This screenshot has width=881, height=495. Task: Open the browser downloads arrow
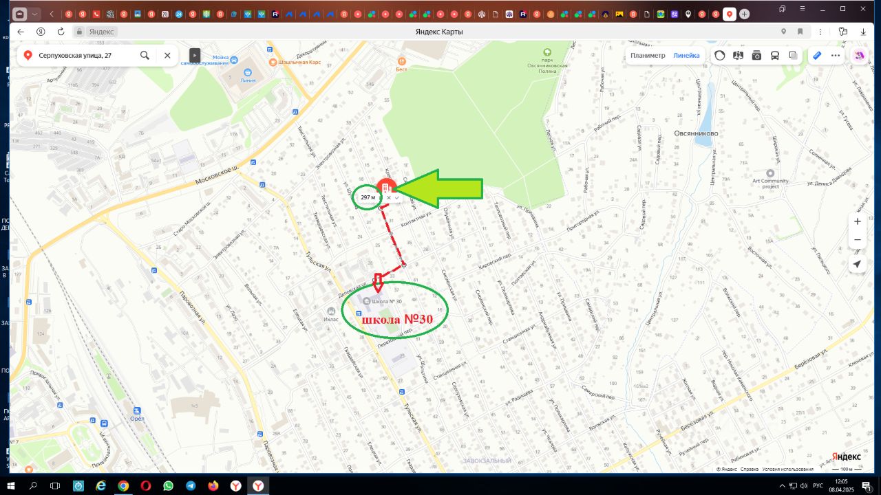click(863, 32)
